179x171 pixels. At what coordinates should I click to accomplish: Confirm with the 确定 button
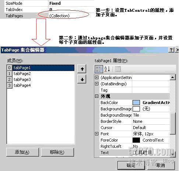[x=131, y=165]
